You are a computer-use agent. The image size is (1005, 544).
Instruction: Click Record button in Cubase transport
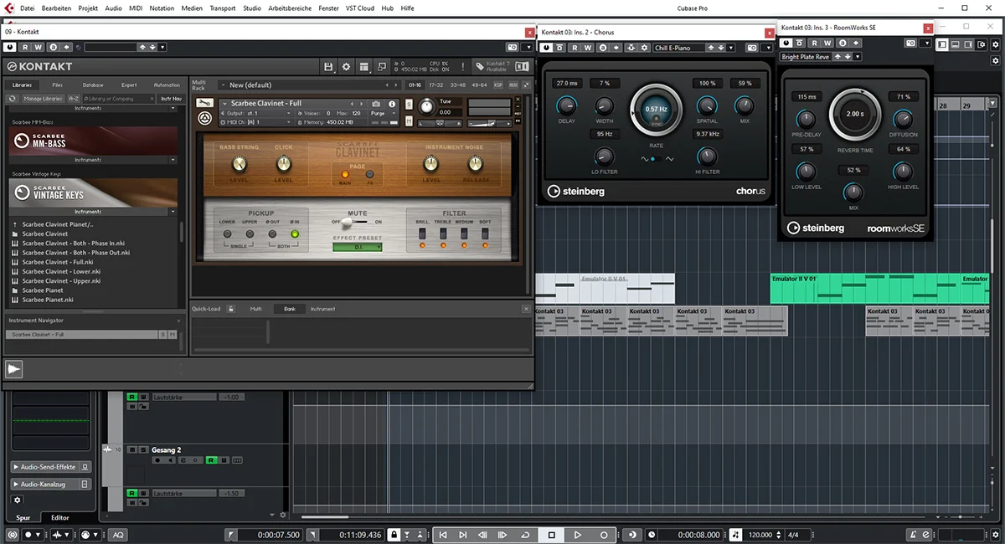pos(603,535)
